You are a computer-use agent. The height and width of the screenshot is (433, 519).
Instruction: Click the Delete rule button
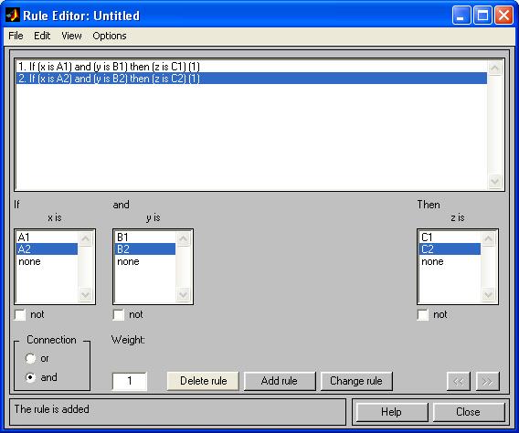pyautogui.click(x=203, y=381)
